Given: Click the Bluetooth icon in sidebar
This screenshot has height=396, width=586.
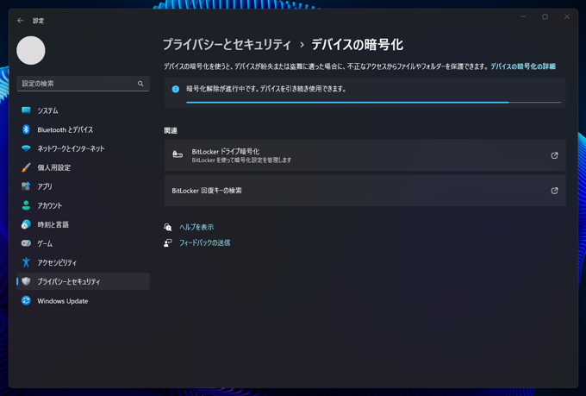Looking at the screenshot, I should point(26,129).
